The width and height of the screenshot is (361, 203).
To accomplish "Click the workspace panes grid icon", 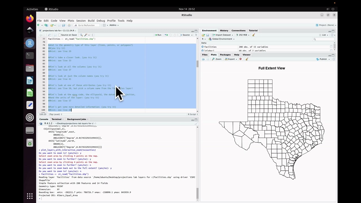I will tap(104, 25).
